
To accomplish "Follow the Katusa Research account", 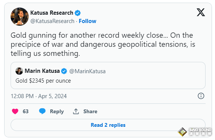I will point(88,21).
